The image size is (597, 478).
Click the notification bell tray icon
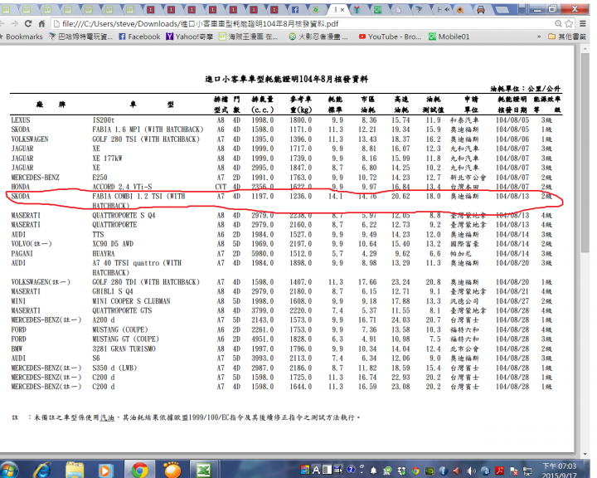pyautogui.click(x=373, y=471)
